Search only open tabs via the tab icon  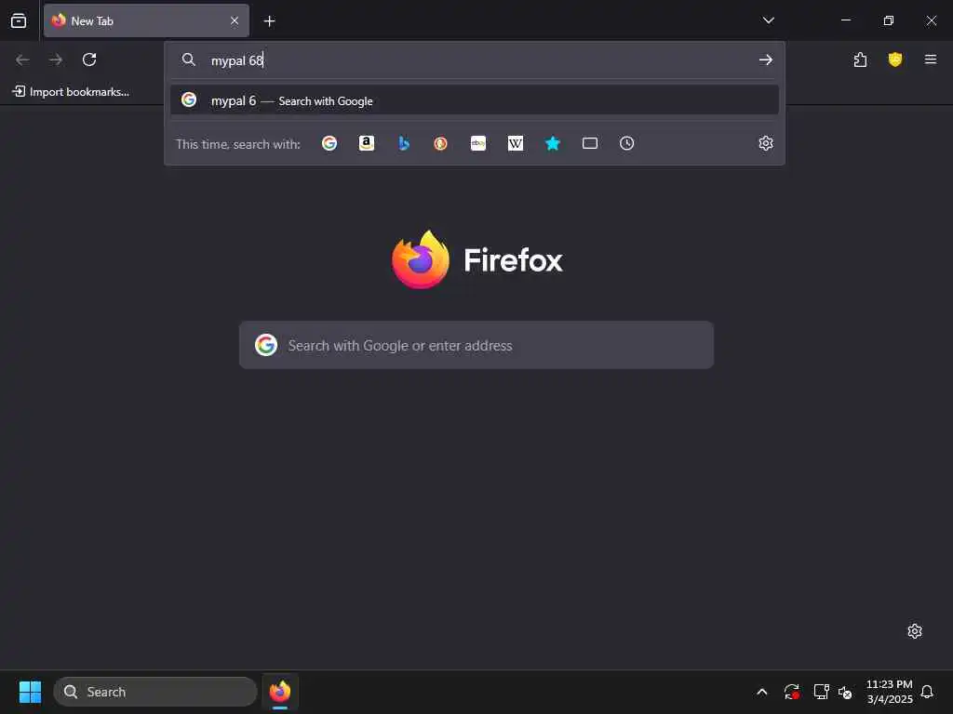click(589, 143)
